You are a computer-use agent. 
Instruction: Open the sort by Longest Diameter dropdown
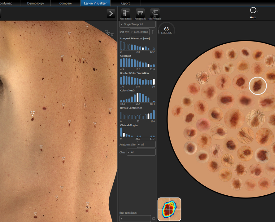click(x=139, y=32)
